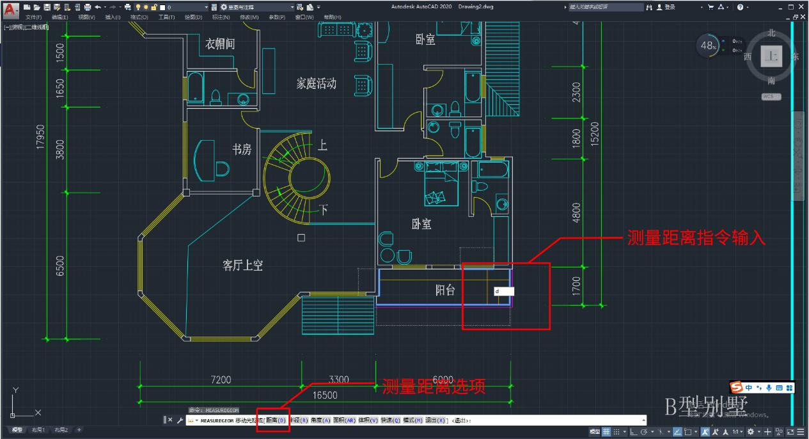Click the Open file icon
Image resolution: width=809 pixels, height=439 pixels.
coord(36,6)
